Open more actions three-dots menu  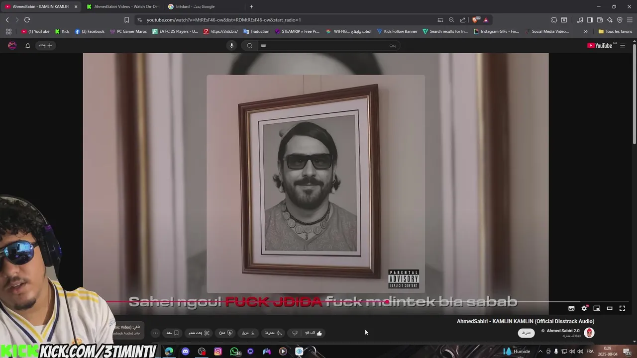point(155,333)
